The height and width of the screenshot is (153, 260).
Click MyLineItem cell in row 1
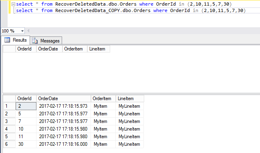[x=130, y=106]
